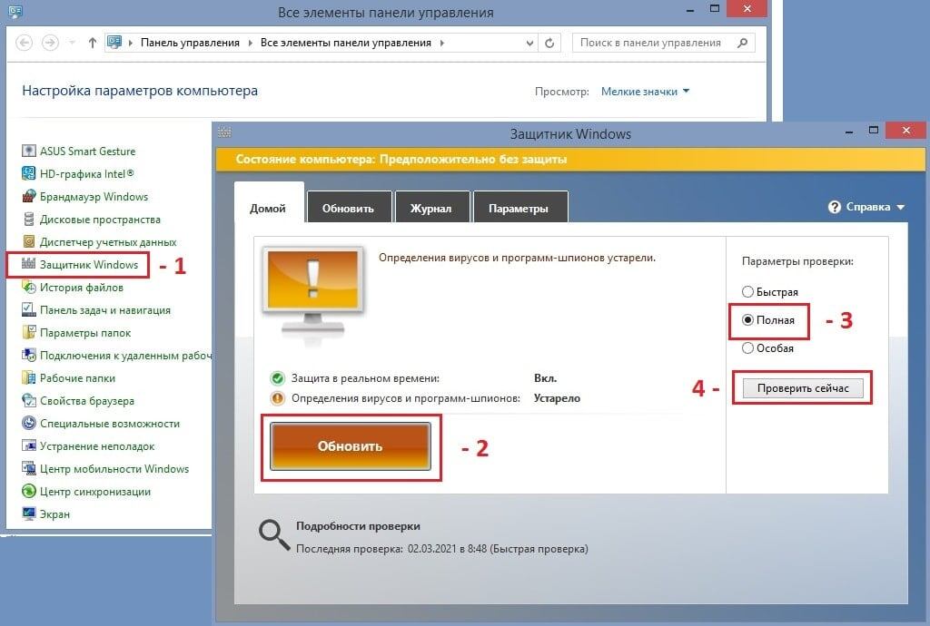The width and height of the screenshot is (930, 626).
Task: Click the Параметры папок icon
Action: click(x=28, y=332)
